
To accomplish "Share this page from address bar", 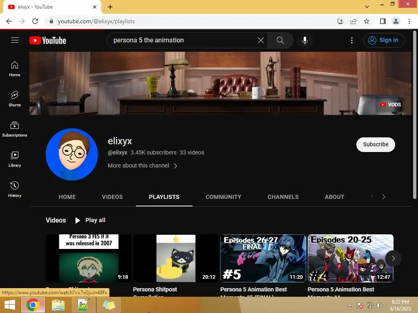I will pos(354,21).
